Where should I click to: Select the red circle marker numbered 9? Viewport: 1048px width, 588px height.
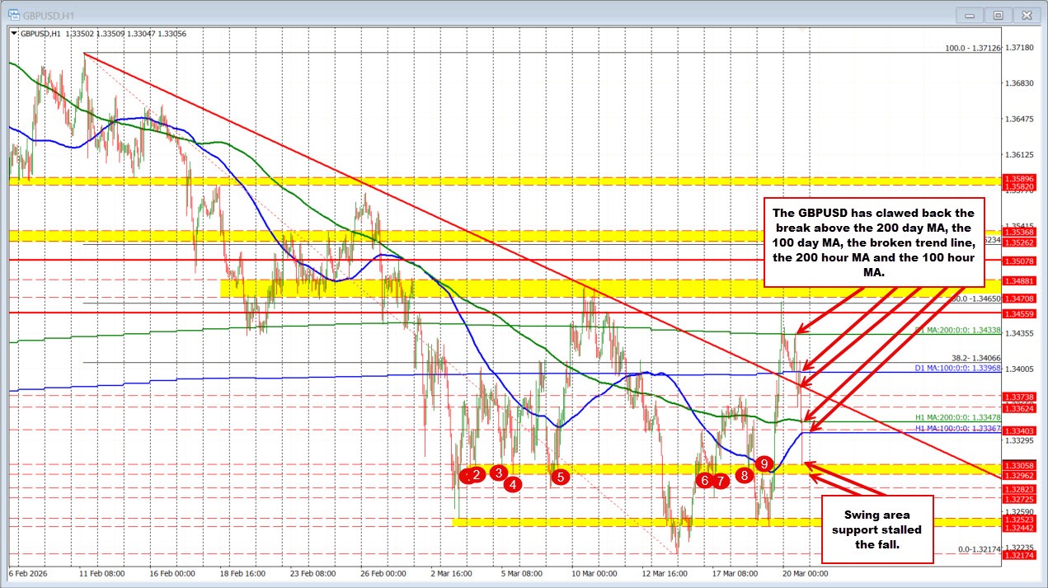click(x=763, y=464)
